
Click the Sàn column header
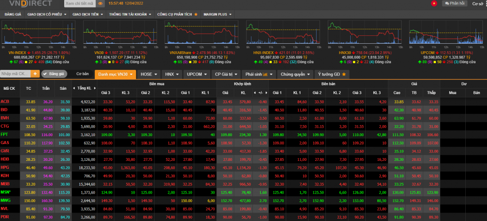(x=63, y=88)
